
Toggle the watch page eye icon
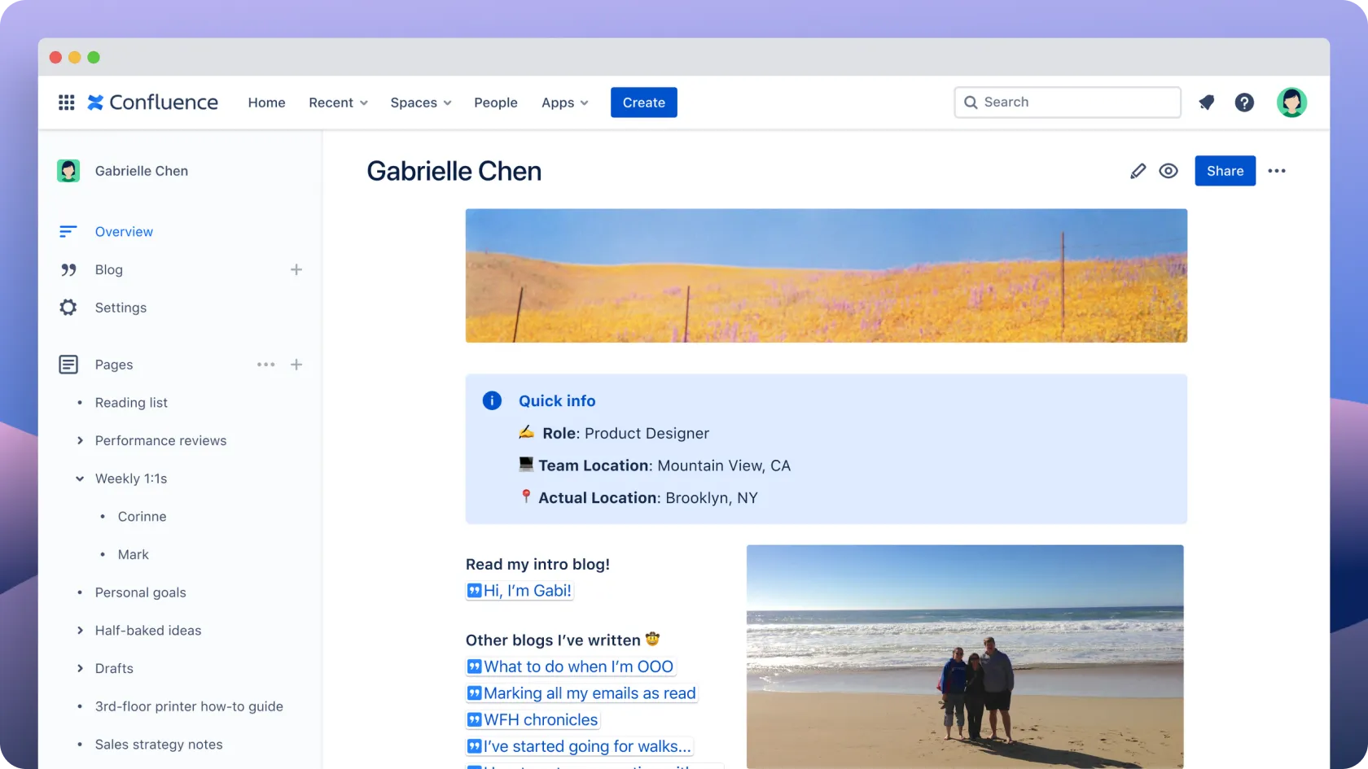1168,171
